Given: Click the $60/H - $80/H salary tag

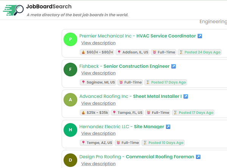Looking at the screenshot, I should (x=97, y=52).
